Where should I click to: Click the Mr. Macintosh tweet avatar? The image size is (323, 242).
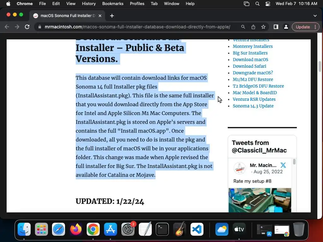[239, 168]
